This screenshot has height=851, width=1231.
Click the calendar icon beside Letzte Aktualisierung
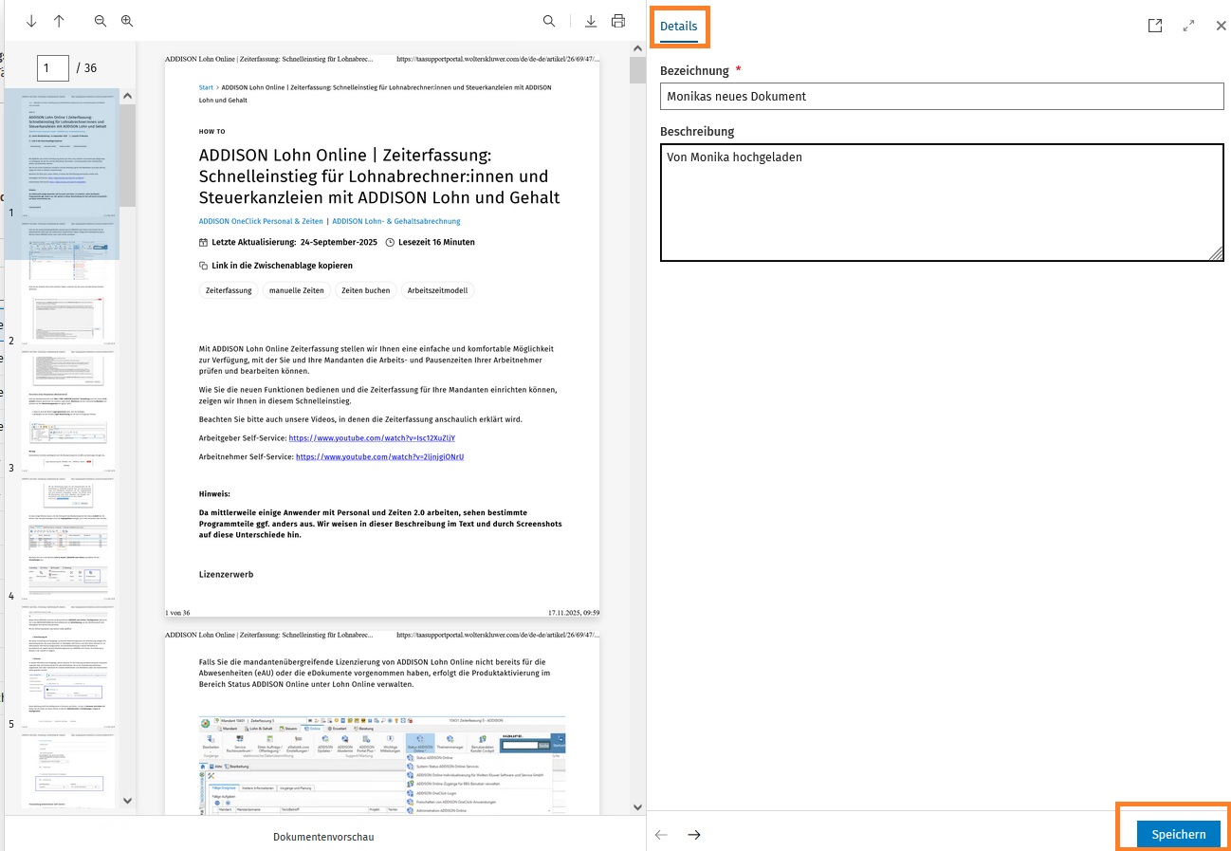pyautogui.click(x=203, y=242)
